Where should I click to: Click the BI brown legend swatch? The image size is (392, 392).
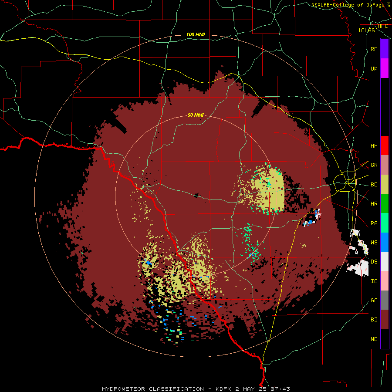(385, 320)
